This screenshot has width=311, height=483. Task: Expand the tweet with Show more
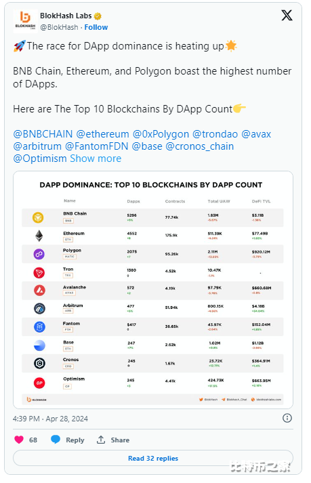(96, 159)
